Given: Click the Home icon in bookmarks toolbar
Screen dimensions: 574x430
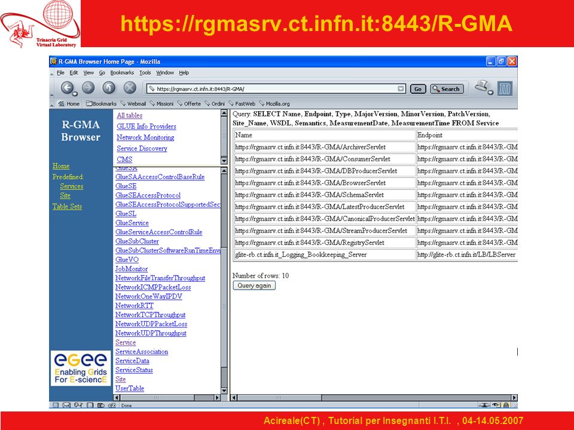Looking at the screenshot, I should 69,104.
